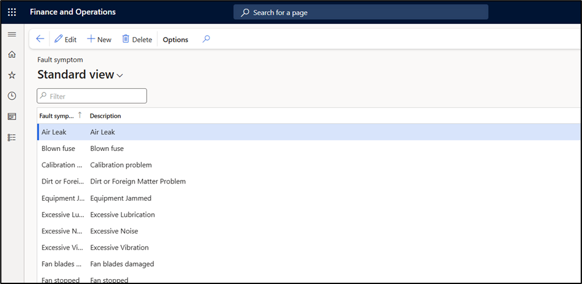Open Favorites star icon in sidebar
Image resolution: width=582 pixels, height=284 pixels.
tap(12, 75)
